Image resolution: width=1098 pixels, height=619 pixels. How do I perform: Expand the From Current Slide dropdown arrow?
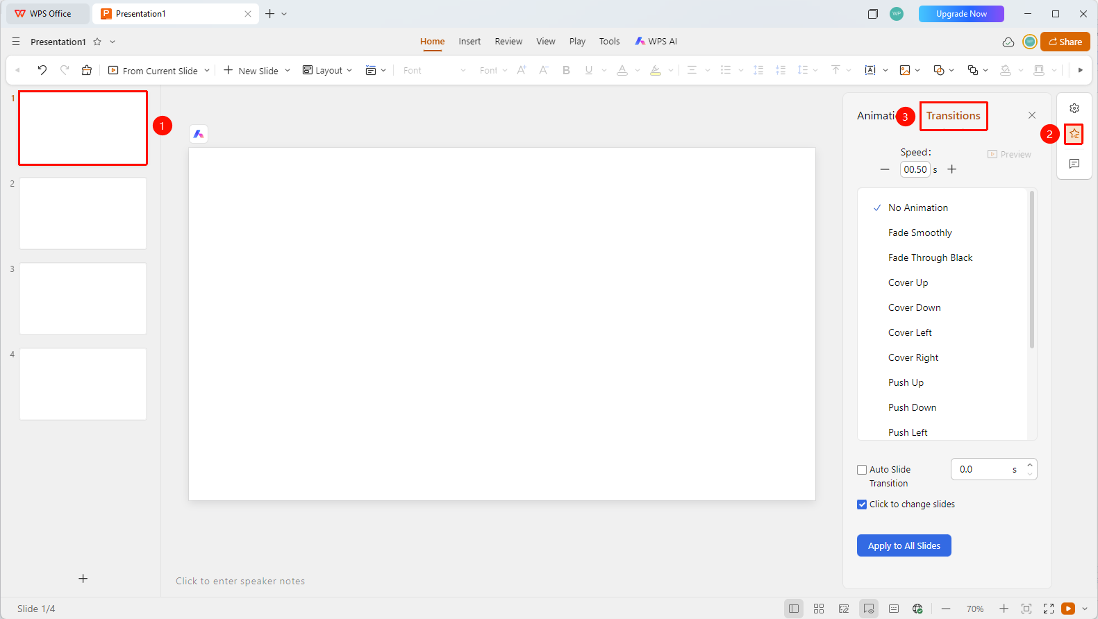tap(207, 71)
